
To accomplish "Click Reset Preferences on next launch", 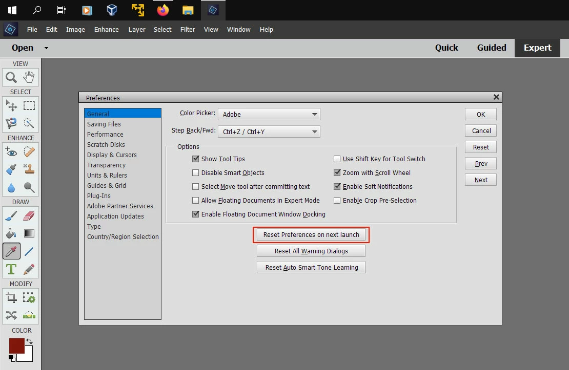I will click(x=311, y=234).
